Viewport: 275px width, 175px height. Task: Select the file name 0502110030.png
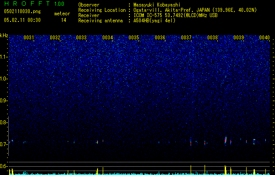point(22,11)
